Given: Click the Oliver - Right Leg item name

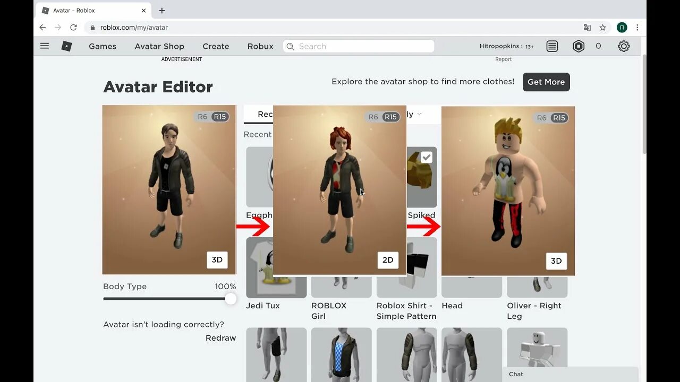Looking at the screenshot, I should tap(534, 311).
